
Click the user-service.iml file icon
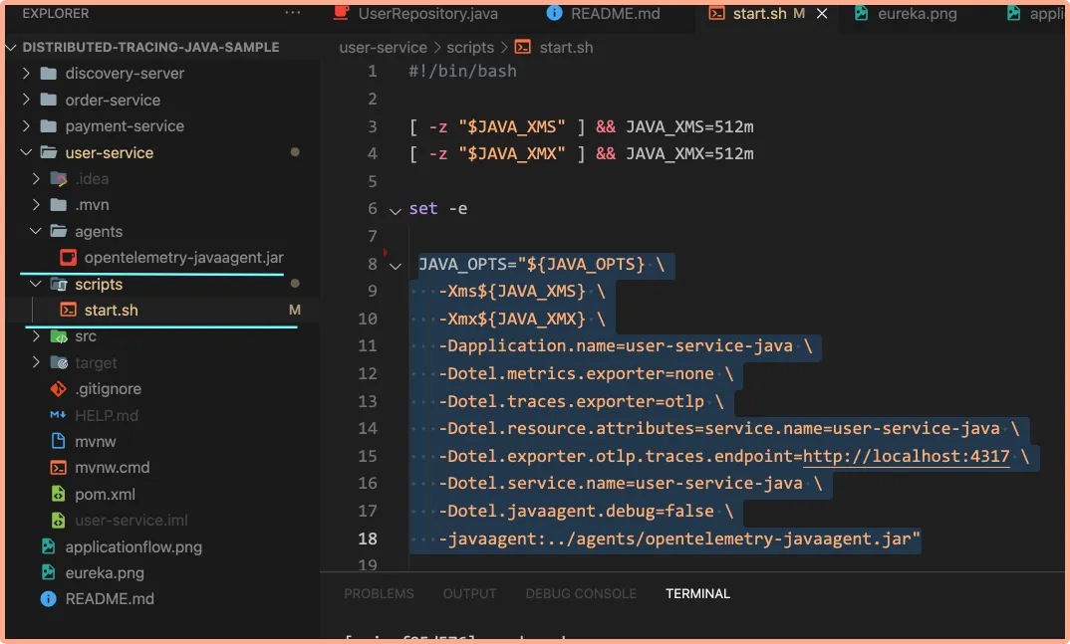(x=58, y=520)
